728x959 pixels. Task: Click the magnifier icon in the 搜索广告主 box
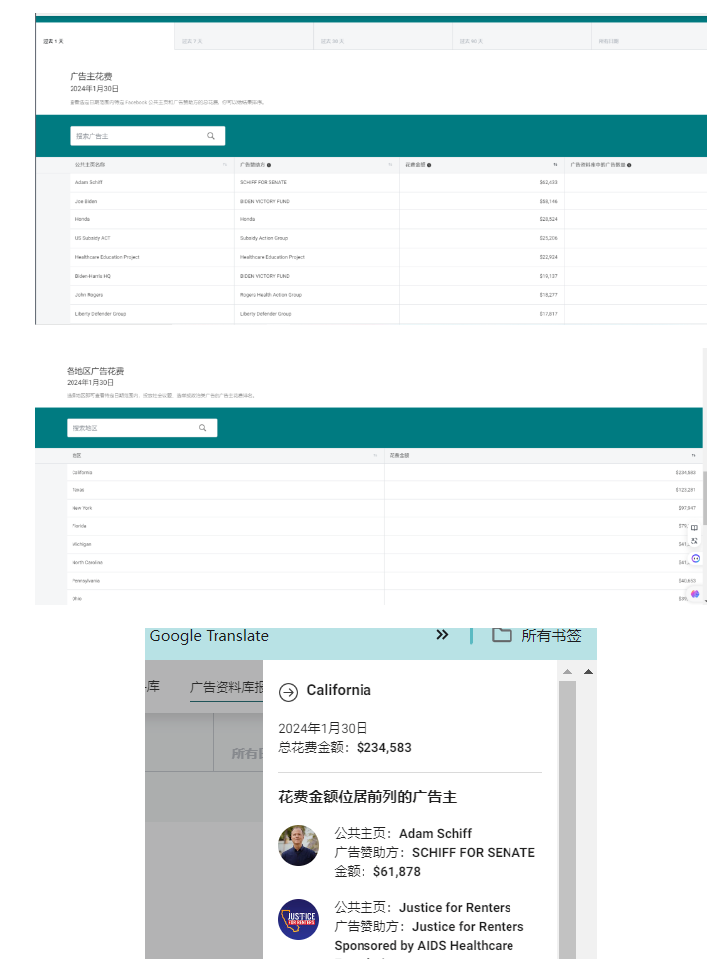pos(210,136)
